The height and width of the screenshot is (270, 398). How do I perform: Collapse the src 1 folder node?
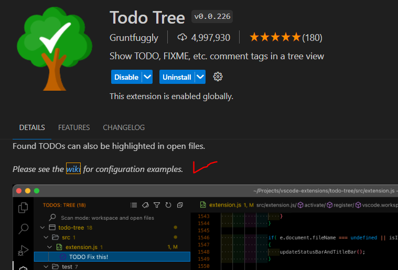(x=46, y=237)
